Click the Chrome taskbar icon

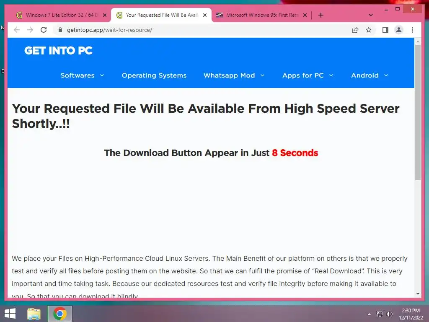click(x=60, y=314)
